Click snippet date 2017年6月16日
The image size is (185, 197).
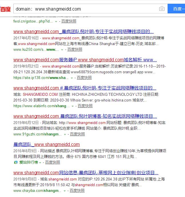(x=26, y=38)
